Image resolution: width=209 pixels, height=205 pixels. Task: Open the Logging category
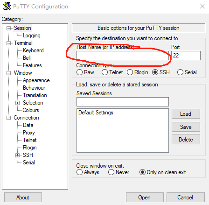point(32,35)
